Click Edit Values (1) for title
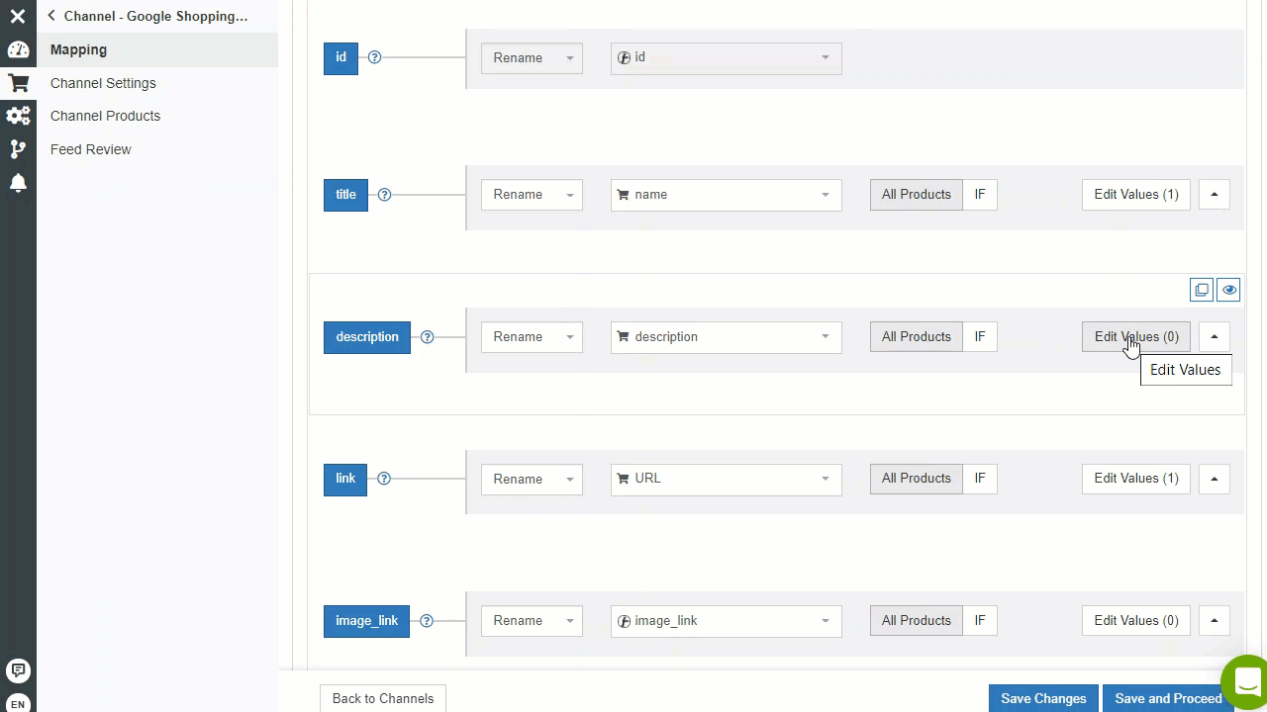 tap(1136, 195)
